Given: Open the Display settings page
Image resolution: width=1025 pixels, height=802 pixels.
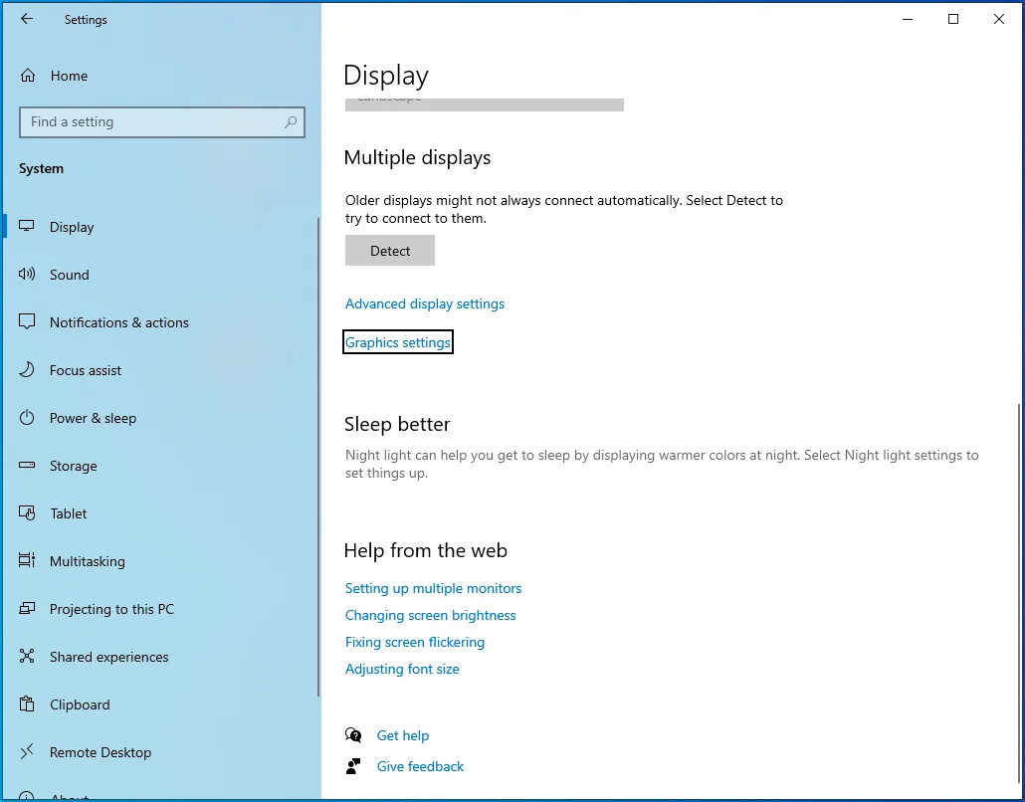Looking at the screenshot, I should point(160,227).
